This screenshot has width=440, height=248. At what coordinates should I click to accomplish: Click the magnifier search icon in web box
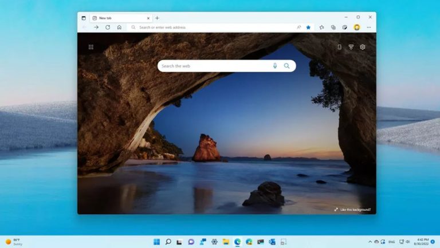[x=286, y=66]
